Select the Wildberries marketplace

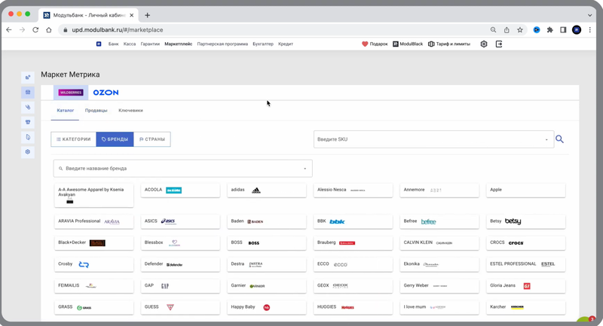(x=71, y=93)
